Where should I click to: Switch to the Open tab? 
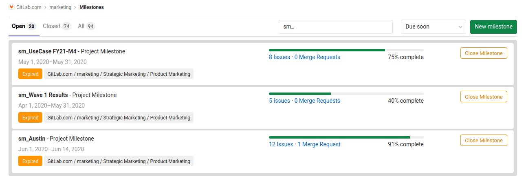tap(24, 26)
